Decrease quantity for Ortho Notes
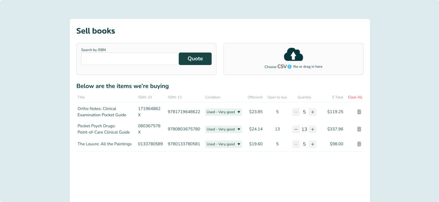The image size is (439, 202). pos(296,112)
